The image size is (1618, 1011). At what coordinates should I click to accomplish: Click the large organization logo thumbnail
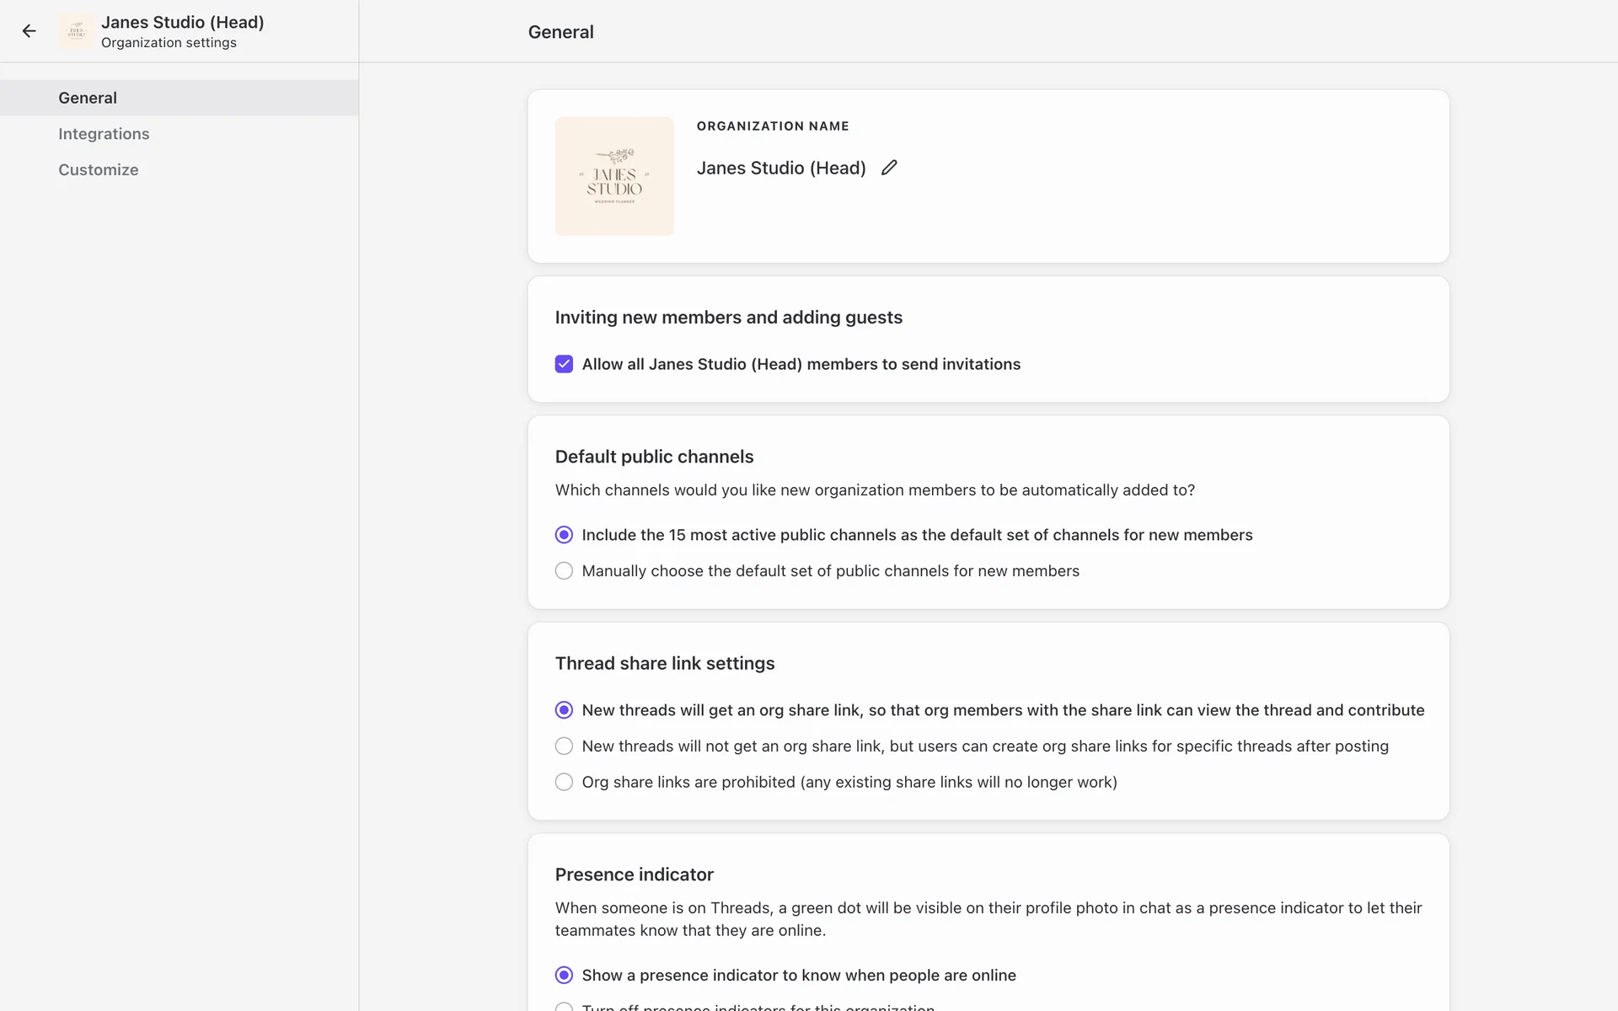(x=614, y=176)
